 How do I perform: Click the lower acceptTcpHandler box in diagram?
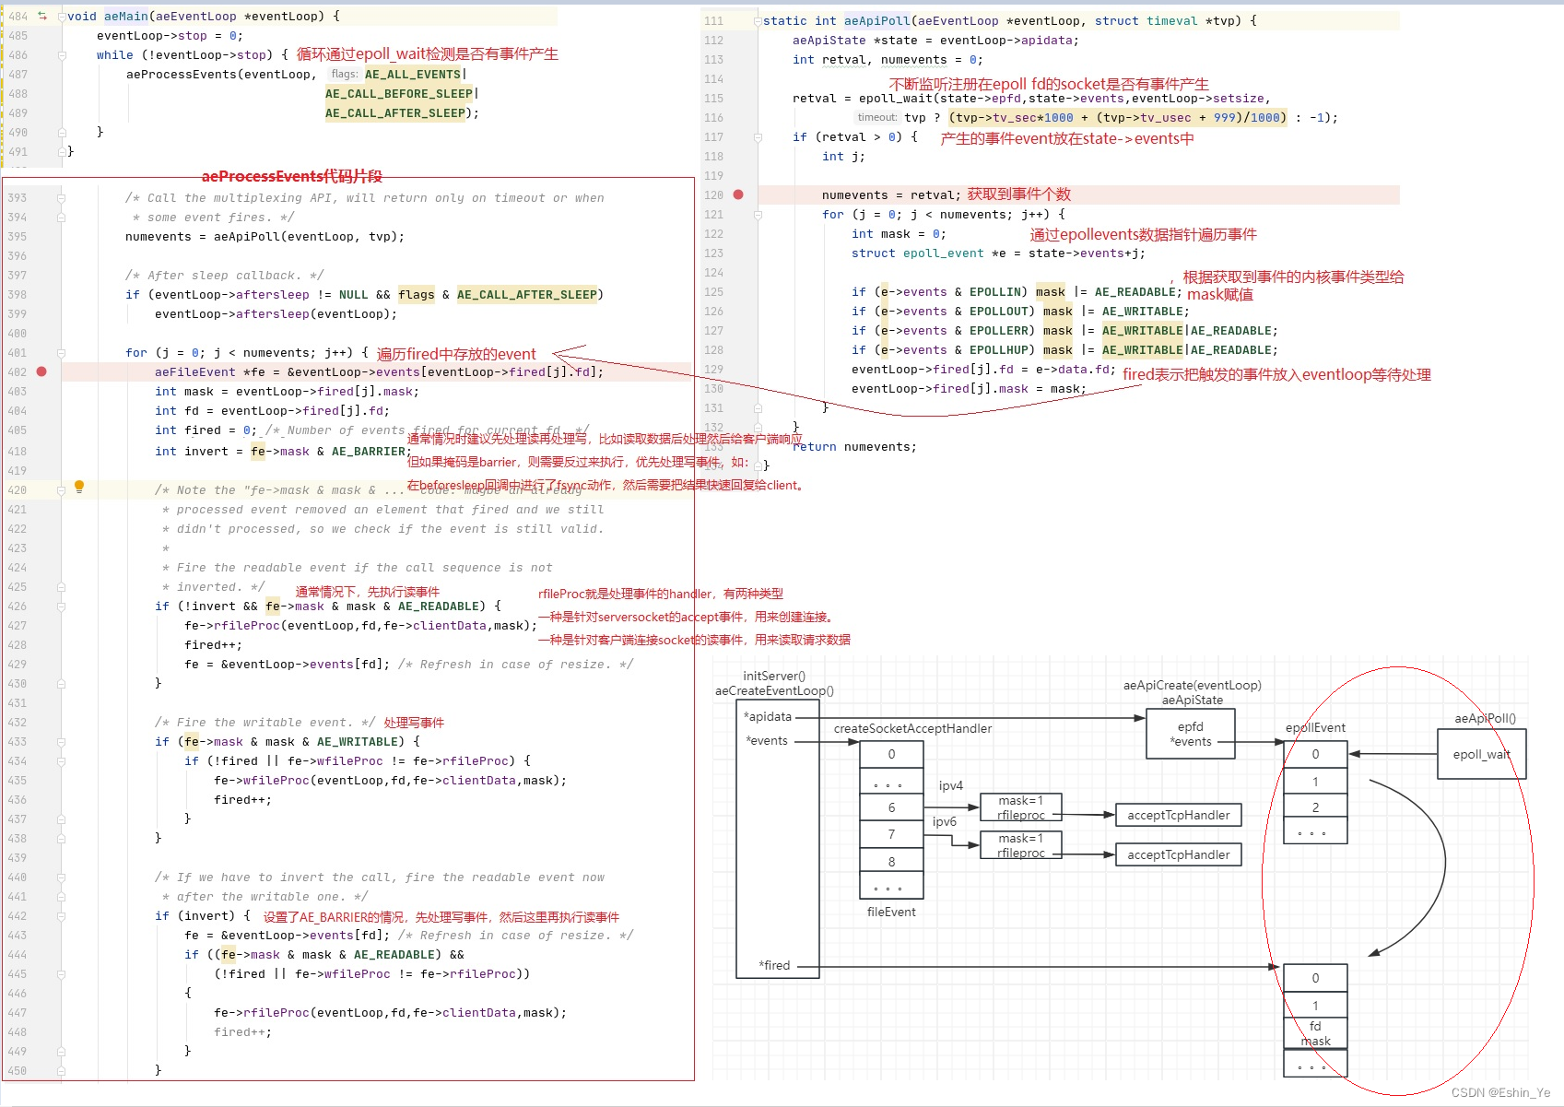click(x=1179, y=854)
